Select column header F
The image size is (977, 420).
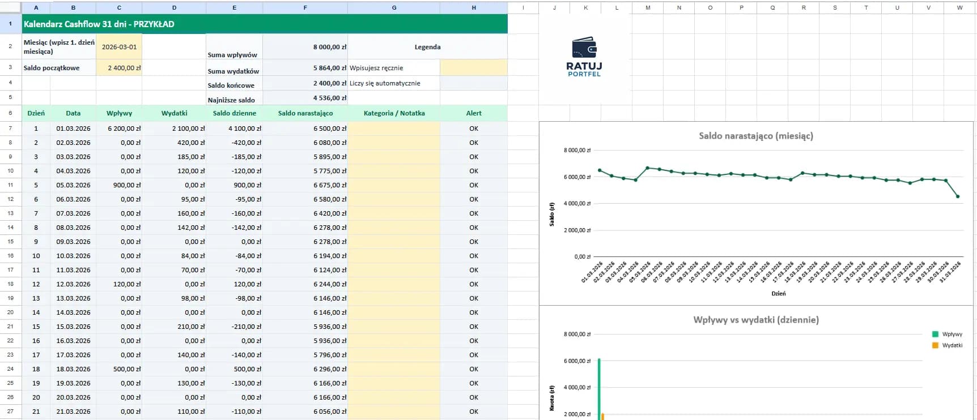pos(305,7)
